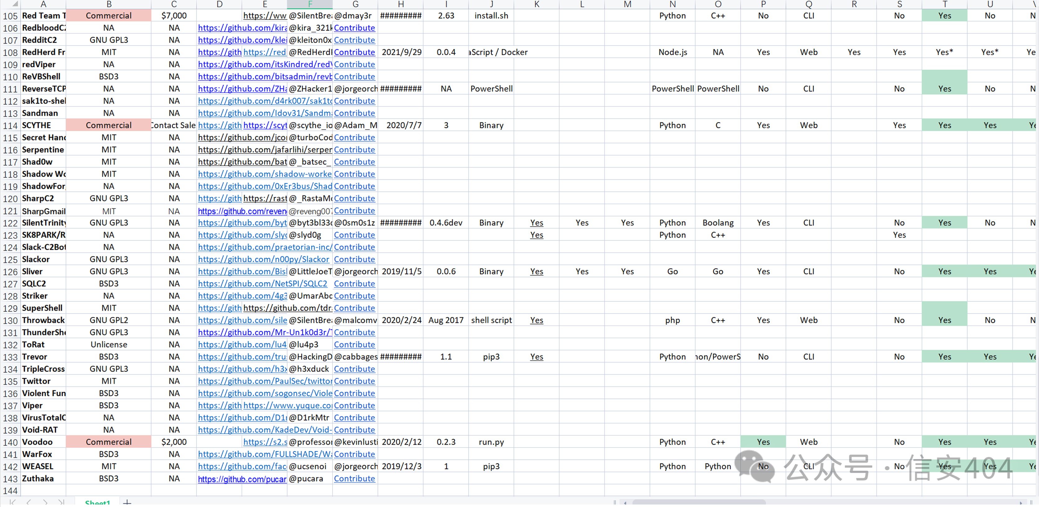Select the Sliver name cell
The image size is (1039, 507).
(43, 272)
